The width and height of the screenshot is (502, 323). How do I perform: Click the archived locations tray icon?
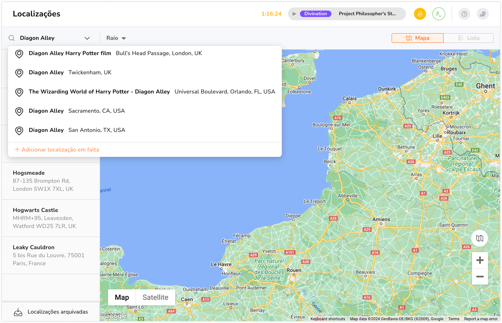[x=18, y=312]
